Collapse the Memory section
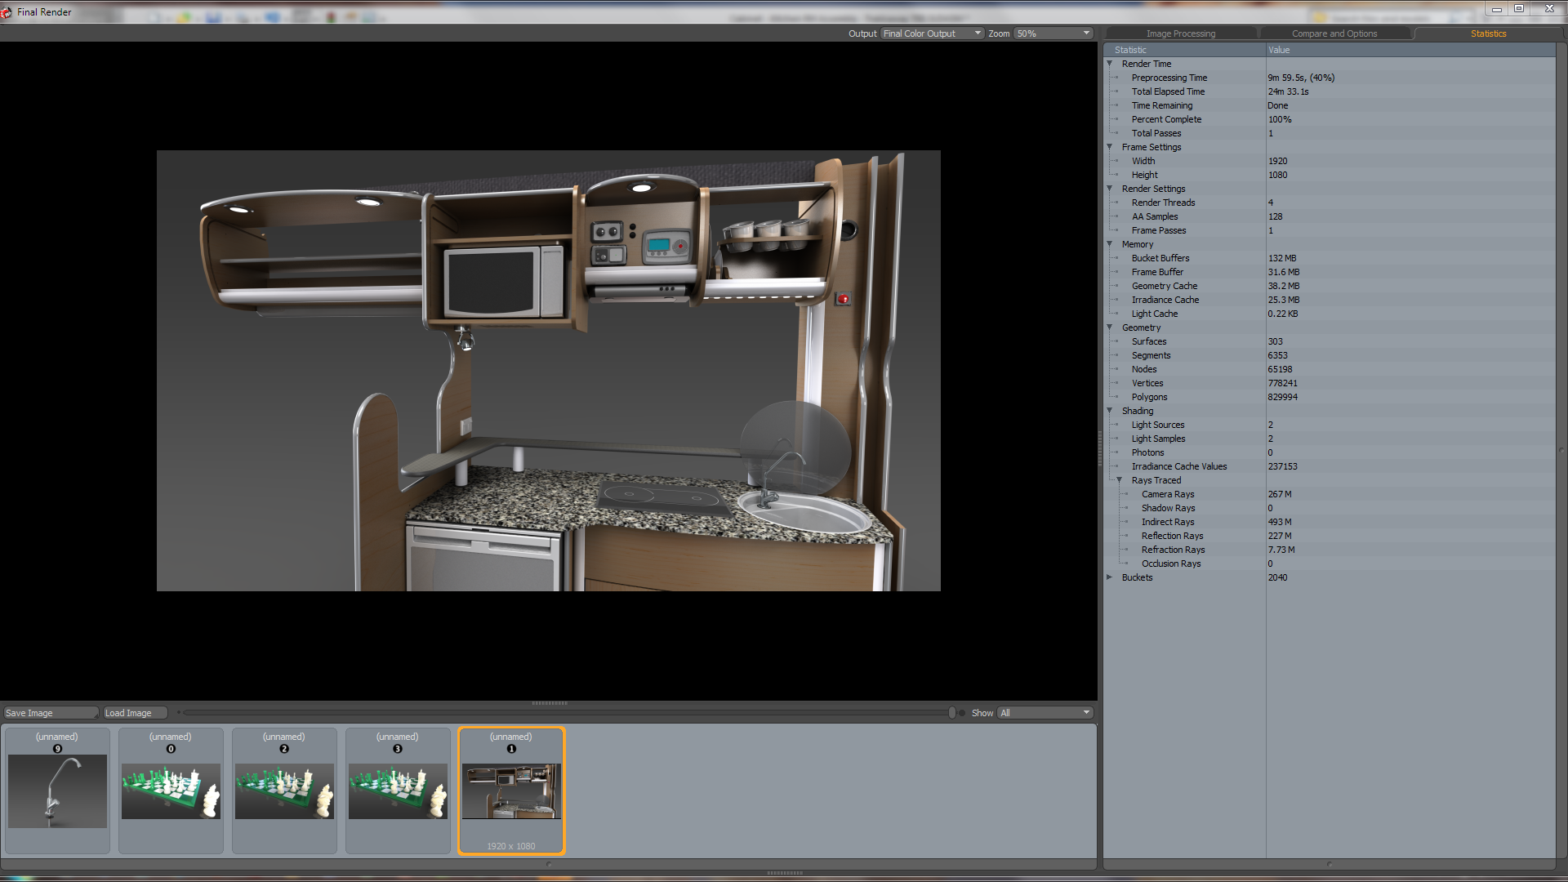Viewport: 1568px width, 882px height. coord(1110,244)
